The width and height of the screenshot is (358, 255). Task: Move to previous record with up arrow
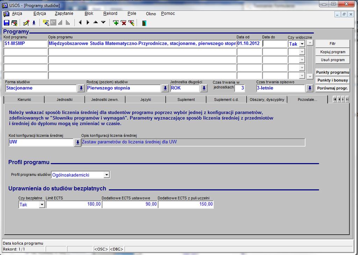[x=96, y=22]
